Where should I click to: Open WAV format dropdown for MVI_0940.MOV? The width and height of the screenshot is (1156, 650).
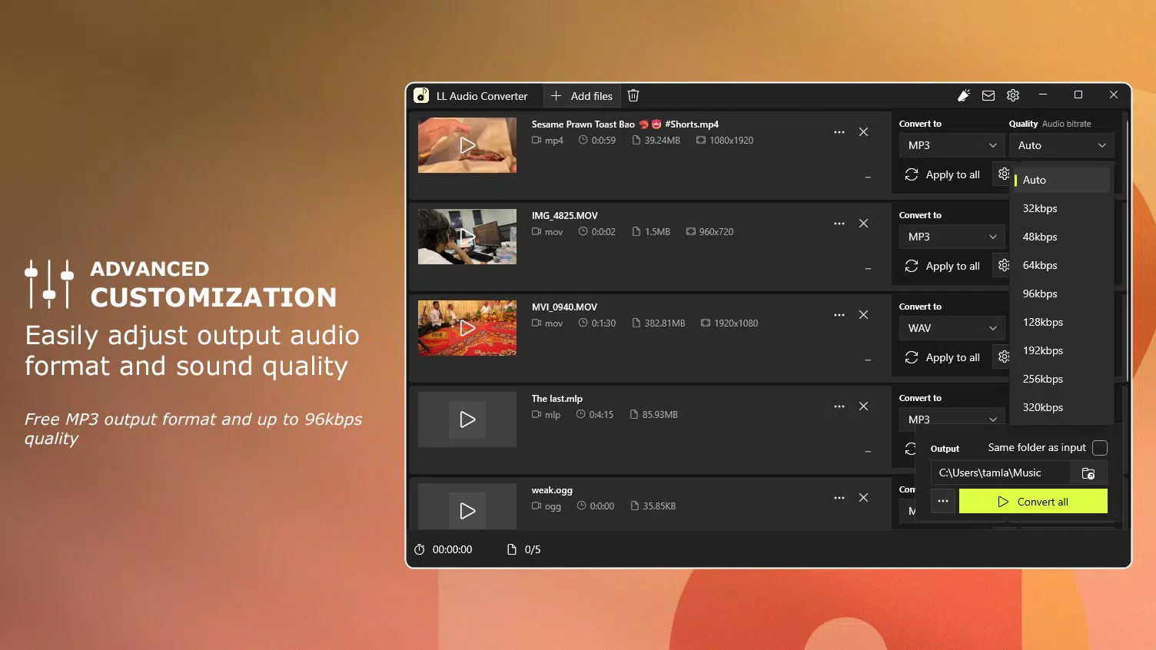pyautogui.click(x=952, y=328)
